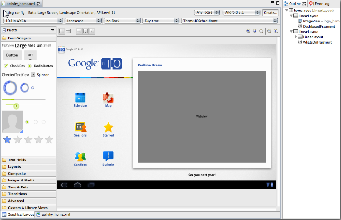Open the Palette menu arrow
The height and width of the screenshot is (220, 341).
pyautogui.click(x=53, y=30)
